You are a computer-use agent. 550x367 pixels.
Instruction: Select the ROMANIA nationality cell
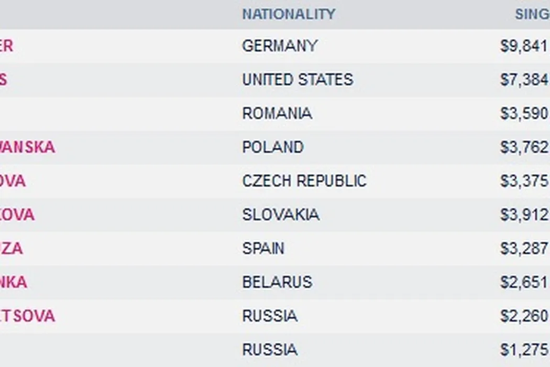coord(277,113)
